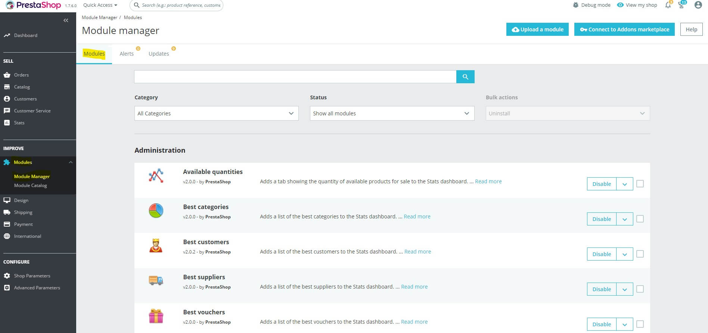Open the user account avatar icon

[x=698, y=5]
